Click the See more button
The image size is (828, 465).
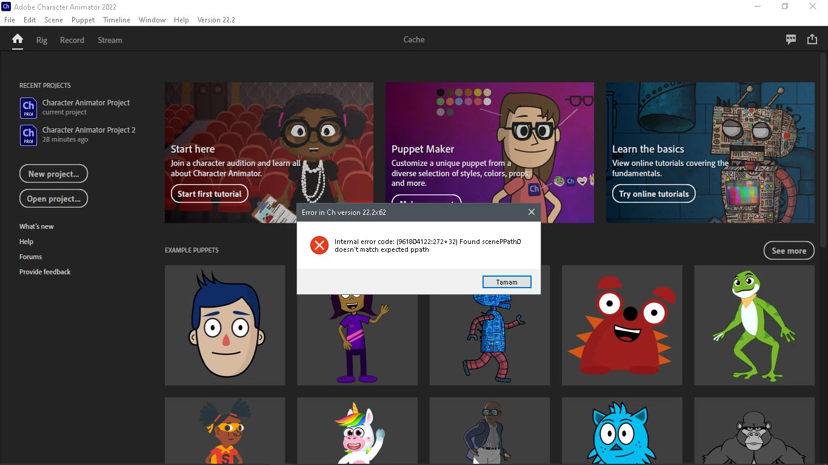click(x=789, y=251)
